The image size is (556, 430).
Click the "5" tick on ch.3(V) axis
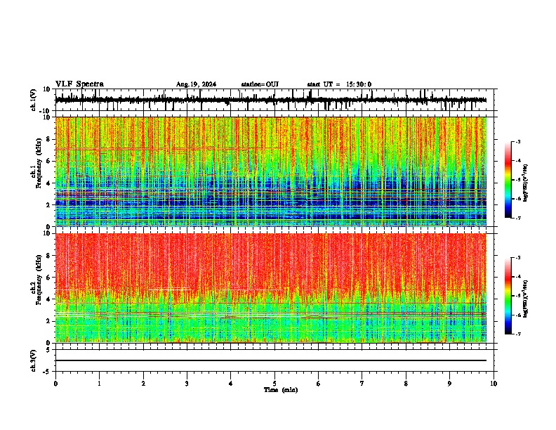click(x=49, y=350)
